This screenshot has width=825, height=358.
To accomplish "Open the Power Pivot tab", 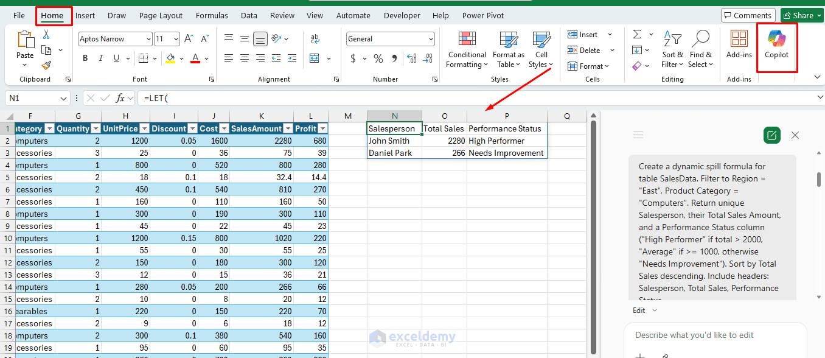I will click(483, 16).
